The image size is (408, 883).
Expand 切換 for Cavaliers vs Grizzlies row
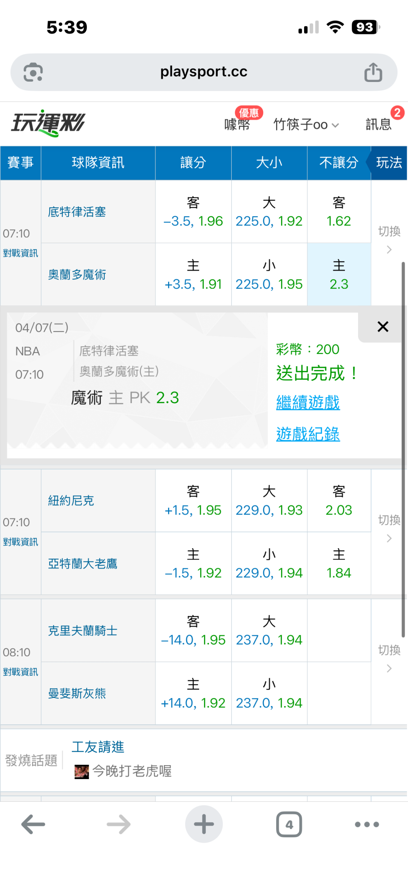[389, 658]
